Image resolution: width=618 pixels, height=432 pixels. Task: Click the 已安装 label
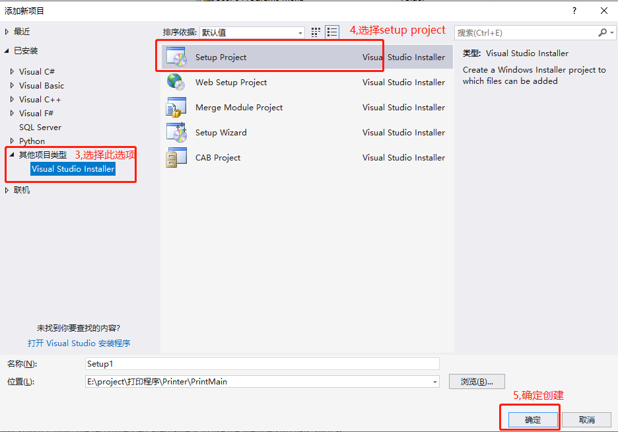tap(26, 51)
